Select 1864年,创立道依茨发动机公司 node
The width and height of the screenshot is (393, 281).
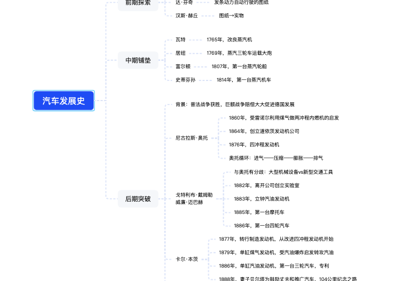click(x=264, y=131)
